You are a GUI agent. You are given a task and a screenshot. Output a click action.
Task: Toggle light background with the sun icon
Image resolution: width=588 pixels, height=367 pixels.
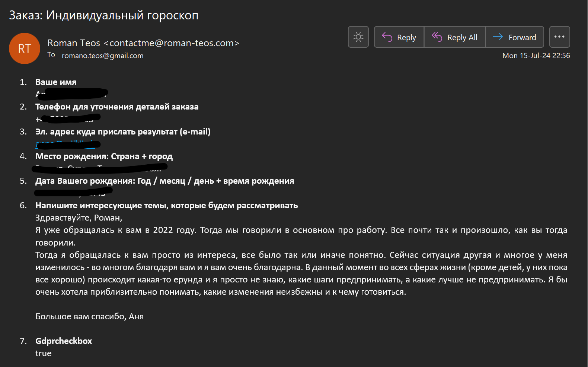coord(358,37)
